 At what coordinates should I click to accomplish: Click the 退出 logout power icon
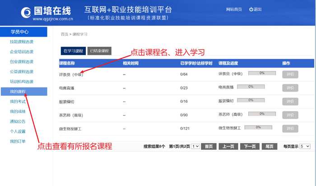251,9
